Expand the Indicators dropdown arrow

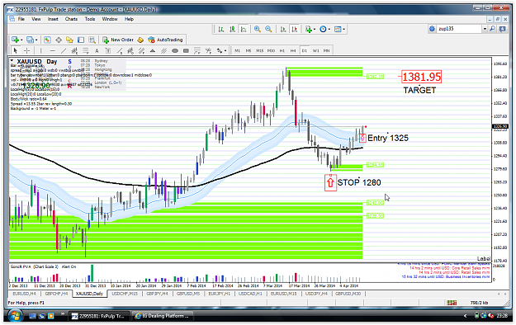click(315, 29)
